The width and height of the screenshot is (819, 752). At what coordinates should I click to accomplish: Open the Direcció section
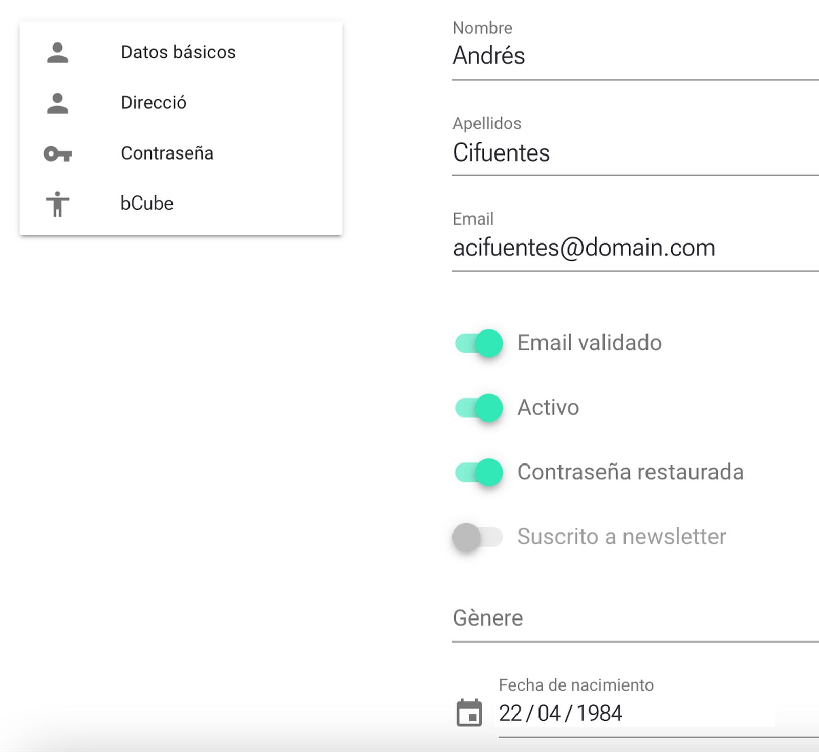click(x=154, y=102)
